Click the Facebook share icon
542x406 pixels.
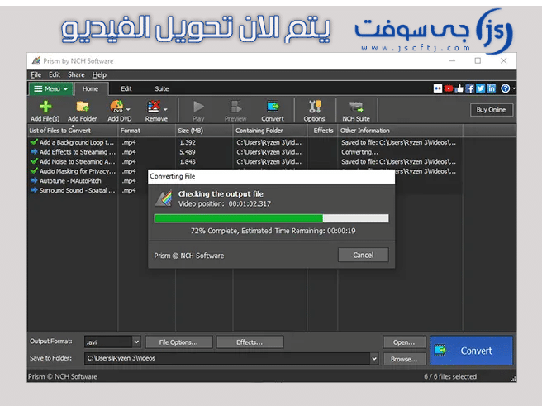(470, 88)
